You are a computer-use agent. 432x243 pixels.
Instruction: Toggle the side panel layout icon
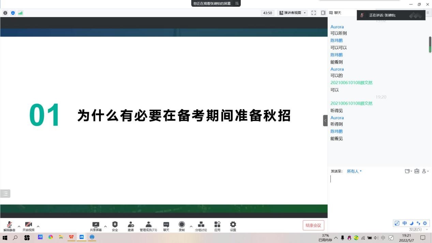pos(323,13)
